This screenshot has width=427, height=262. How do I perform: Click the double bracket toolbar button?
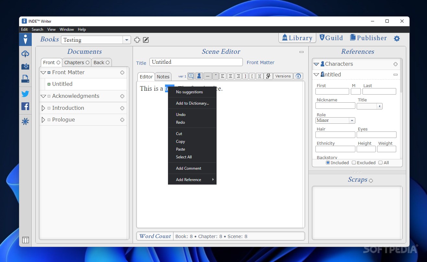coord(260,76)
